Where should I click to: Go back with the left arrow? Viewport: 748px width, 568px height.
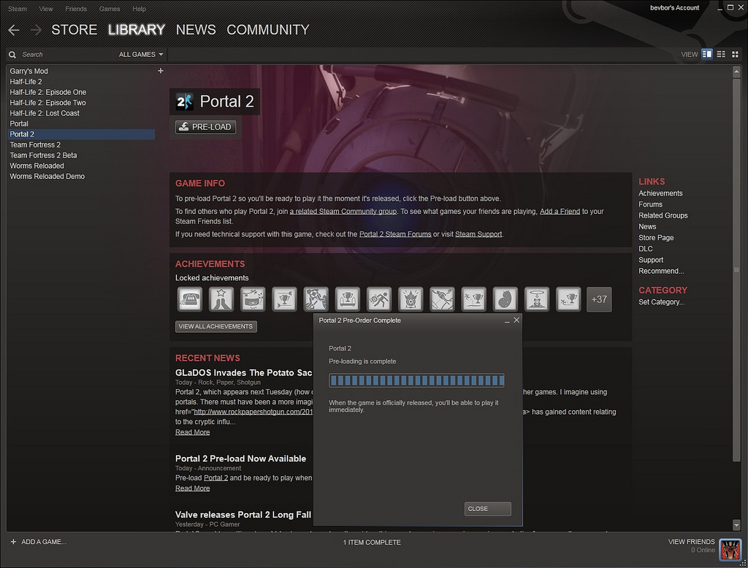pos(14,30)
